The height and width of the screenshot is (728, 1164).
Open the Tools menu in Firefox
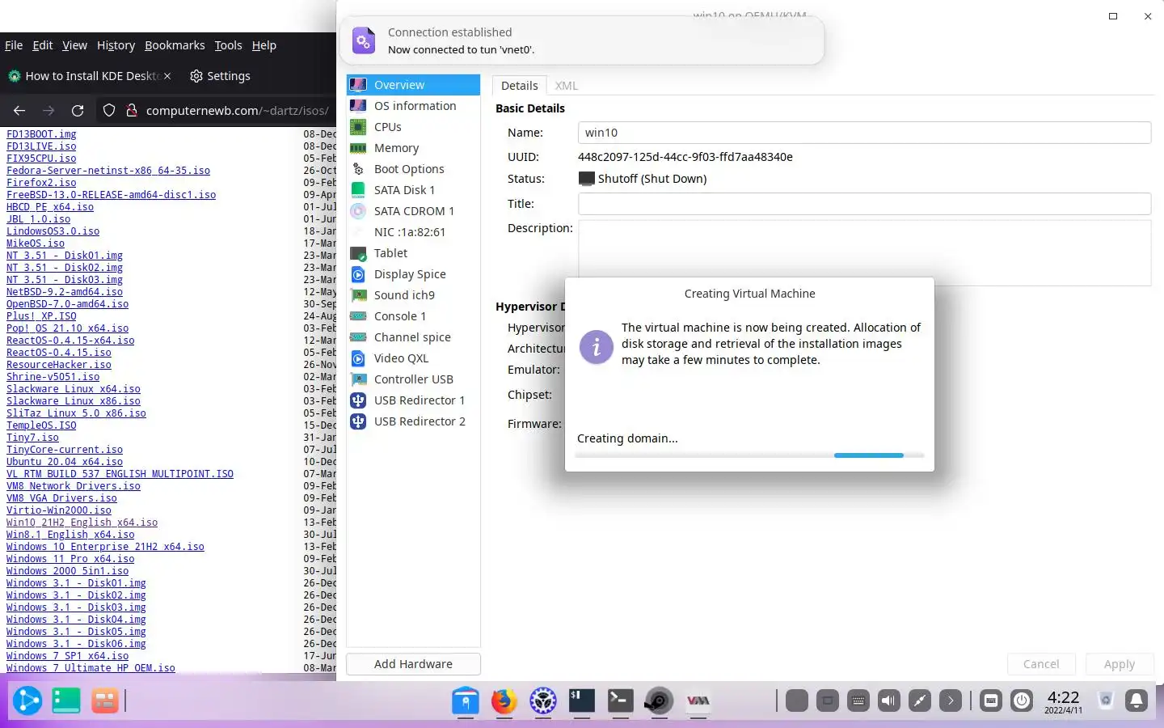pos(228,45)
